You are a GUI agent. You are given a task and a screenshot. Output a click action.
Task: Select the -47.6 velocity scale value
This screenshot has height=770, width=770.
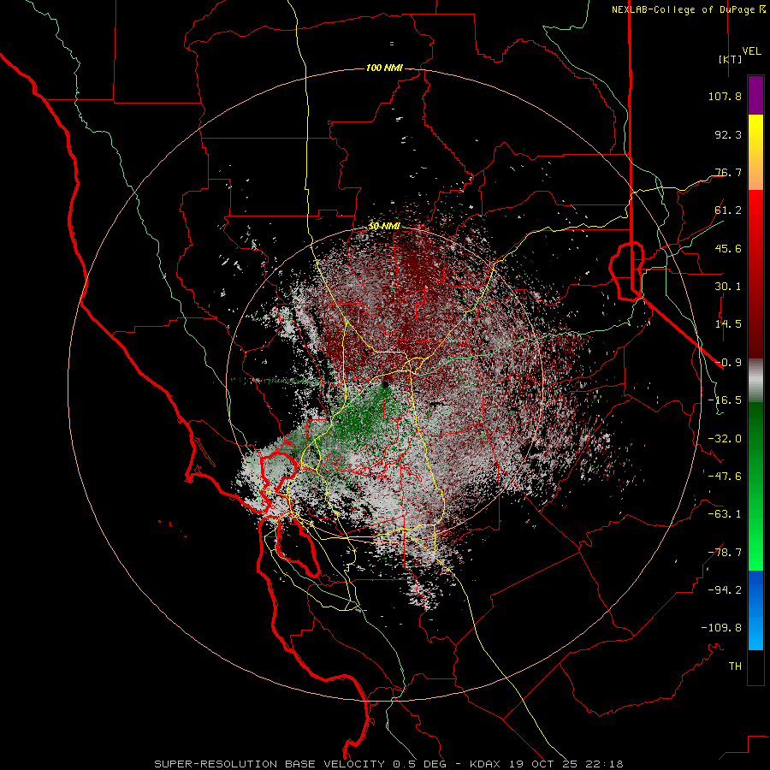coord(725,477)
